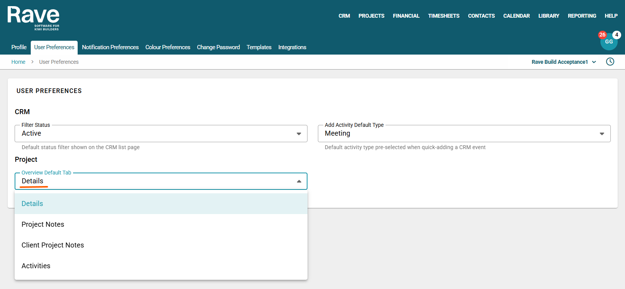Open the Library menu item
The image size is (625, 289).
click(549, 16)
